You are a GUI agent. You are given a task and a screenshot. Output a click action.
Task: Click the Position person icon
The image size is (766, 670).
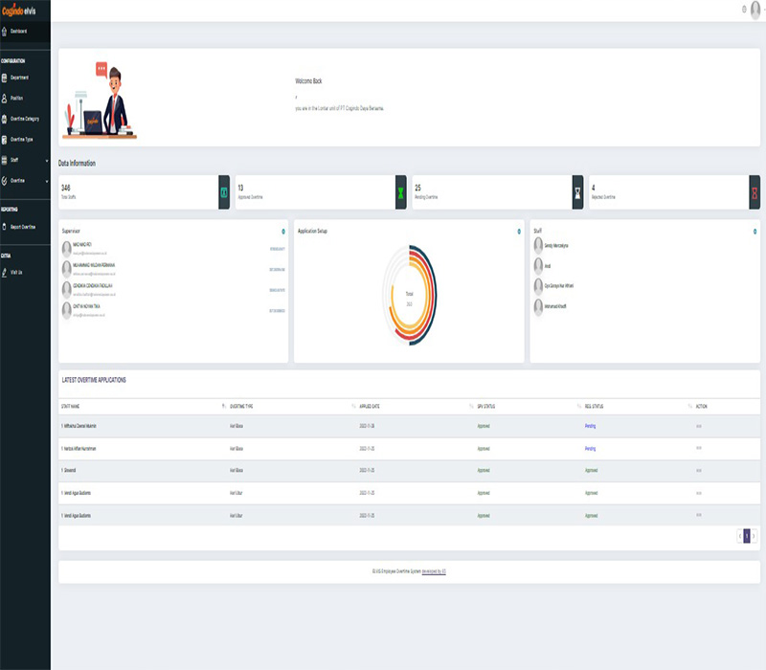5,98
